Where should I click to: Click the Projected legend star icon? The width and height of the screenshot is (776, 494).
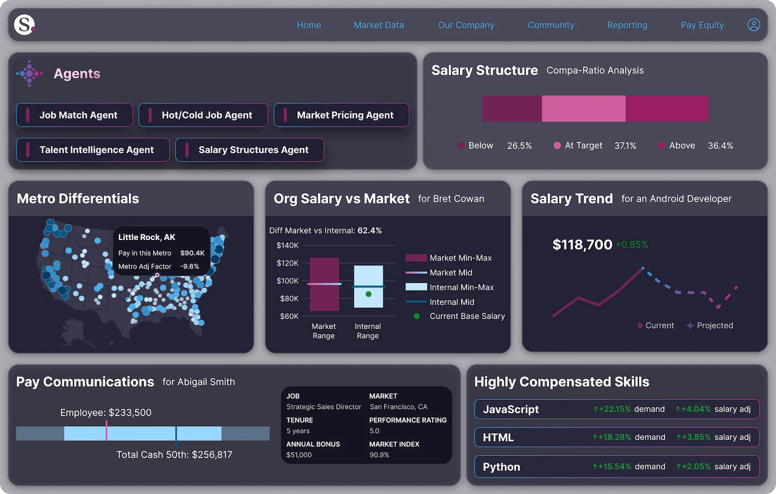coord(690,326)
